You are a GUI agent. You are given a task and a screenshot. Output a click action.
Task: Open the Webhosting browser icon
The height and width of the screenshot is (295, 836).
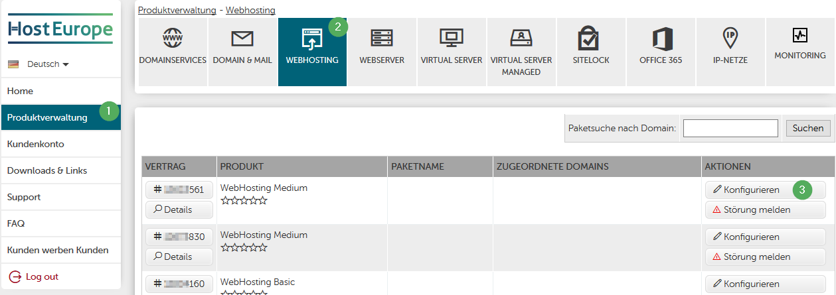[x=312, y=38]
